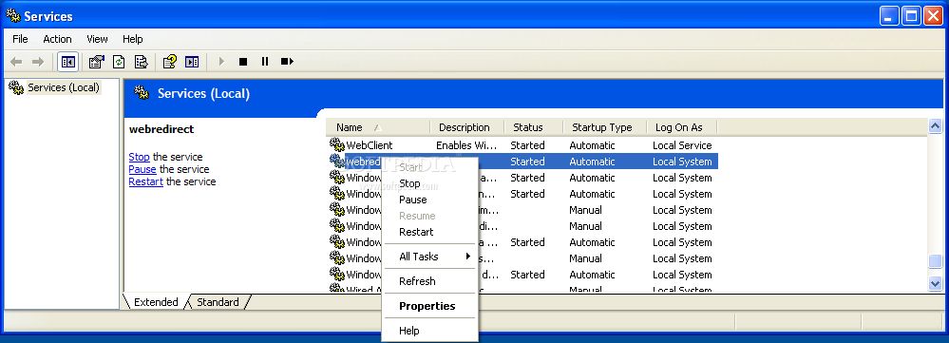Click the 'Enables Wi…' description cell
Viewport: 949px width, 343px height.
(466, 145)
